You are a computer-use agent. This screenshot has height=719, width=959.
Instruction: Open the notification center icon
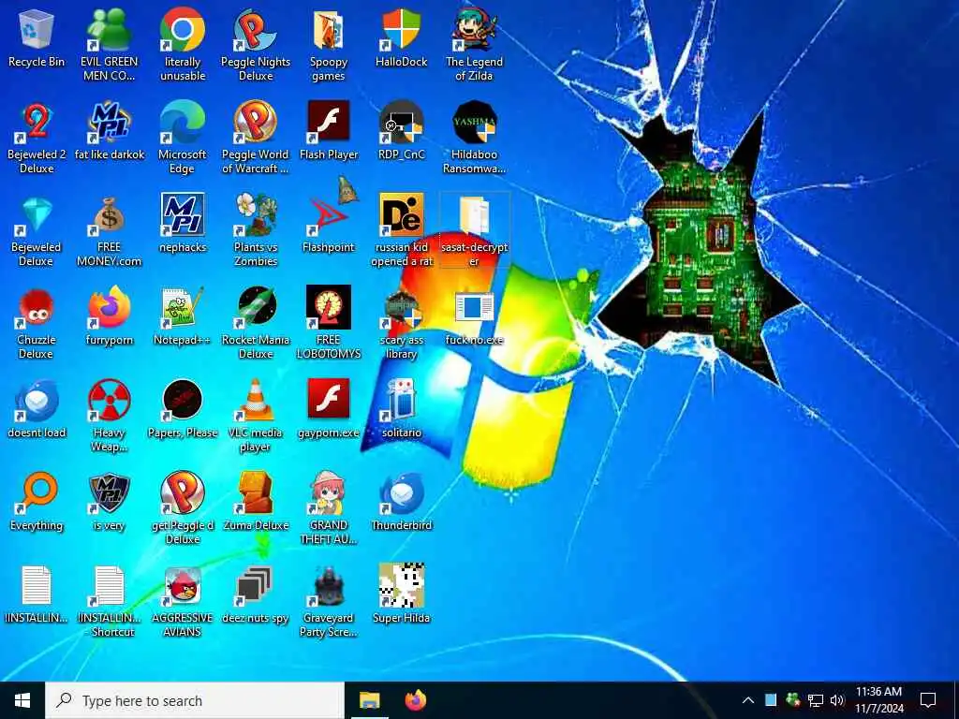(x=928, y=700)
